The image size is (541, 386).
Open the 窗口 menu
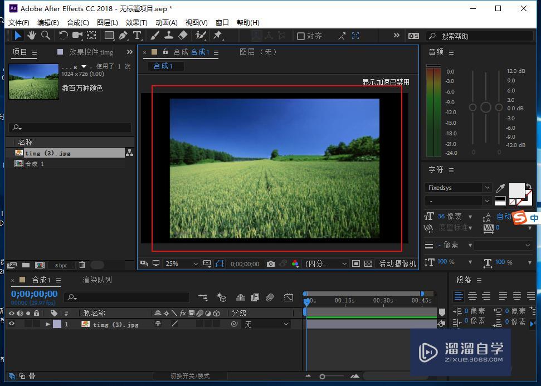(222, 23)
